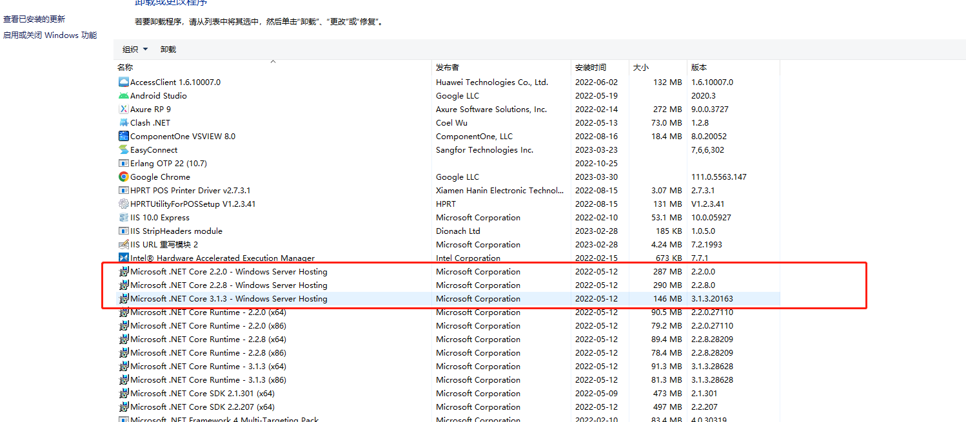Select the .NET Core SDK 2.1.301 (x64) icon
The height and width of the screenshot is (422, 966).
click(124, 393)
